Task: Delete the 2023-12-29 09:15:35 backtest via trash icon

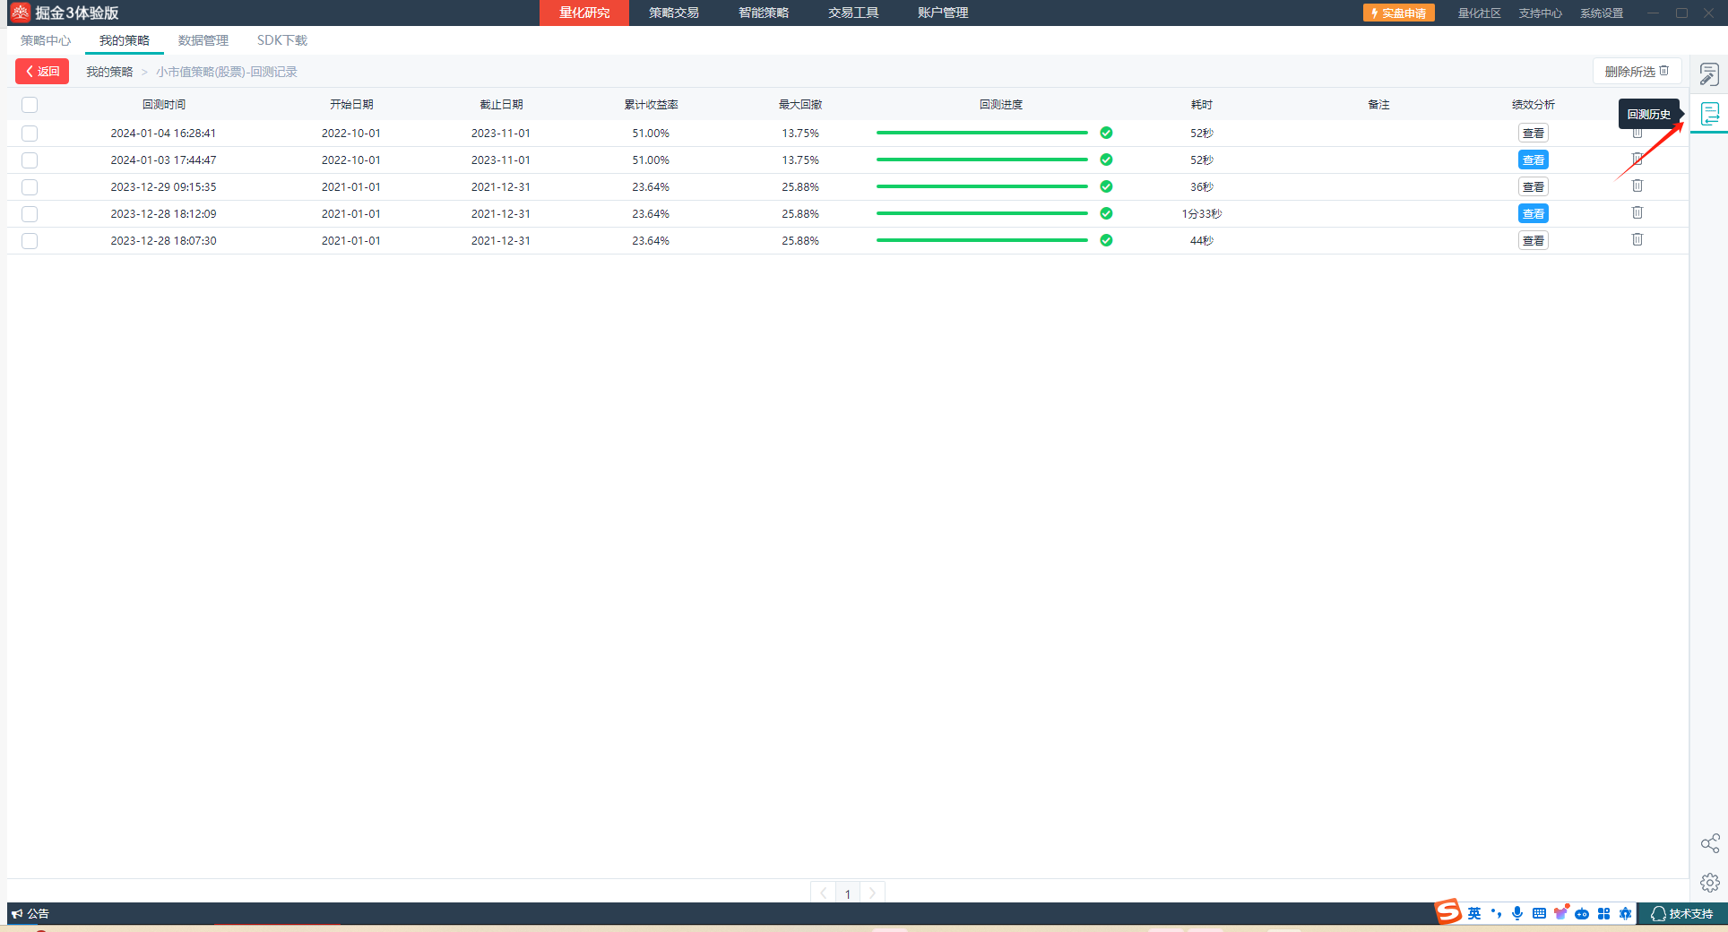Action: tap(1637, 186)
